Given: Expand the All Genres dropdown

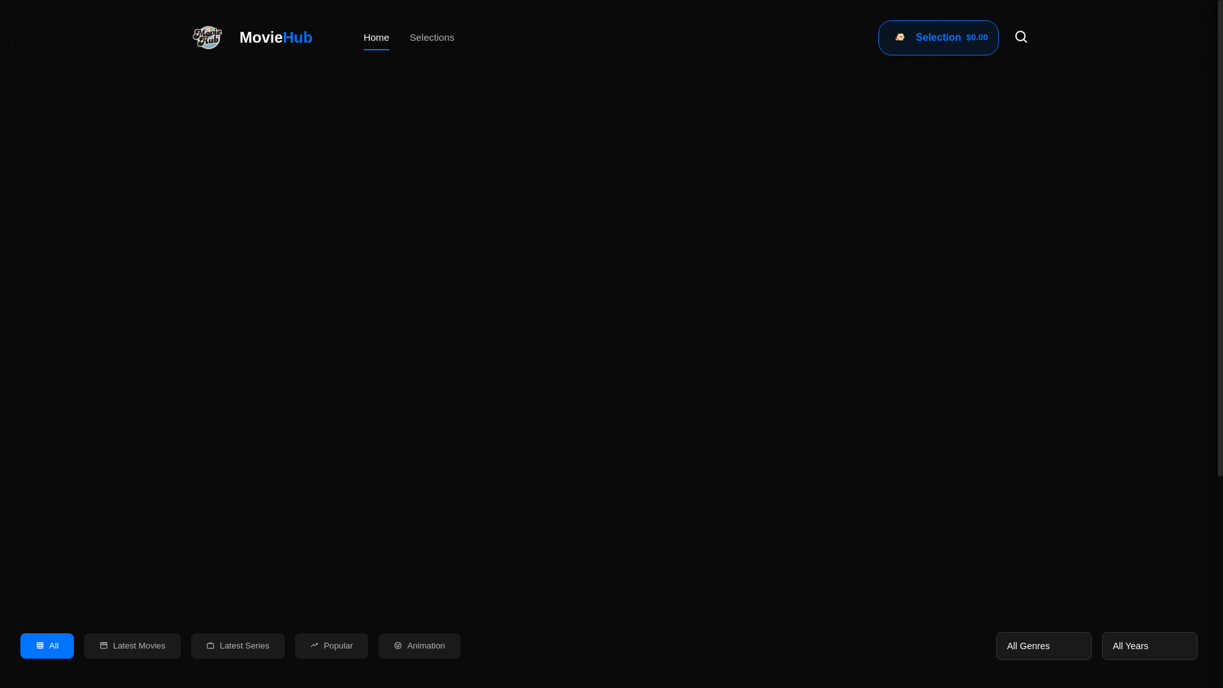Looking at the screenshot, I should point(1043,645).
